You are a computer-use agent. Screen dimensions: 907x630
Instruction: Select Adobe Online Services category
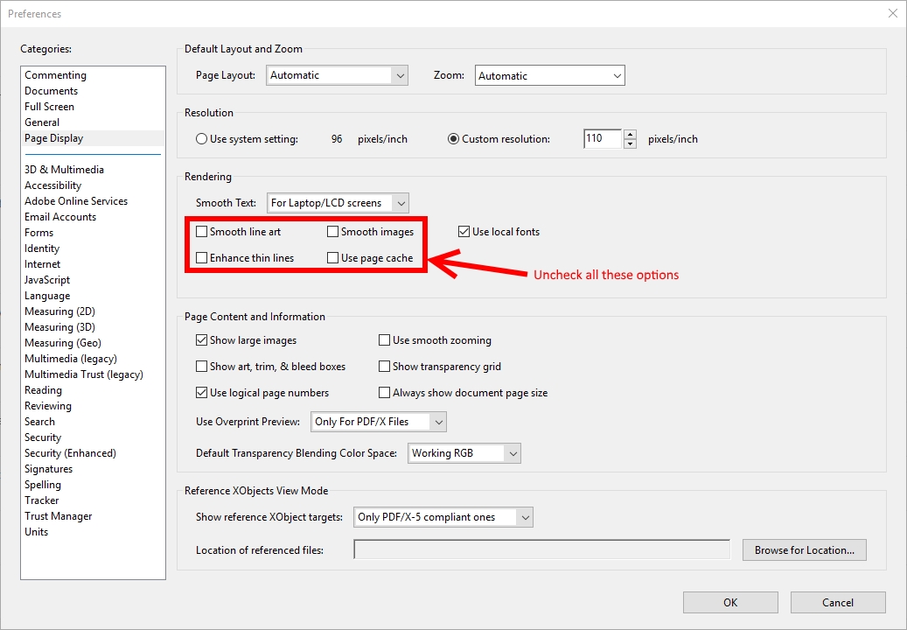[76, 200]
